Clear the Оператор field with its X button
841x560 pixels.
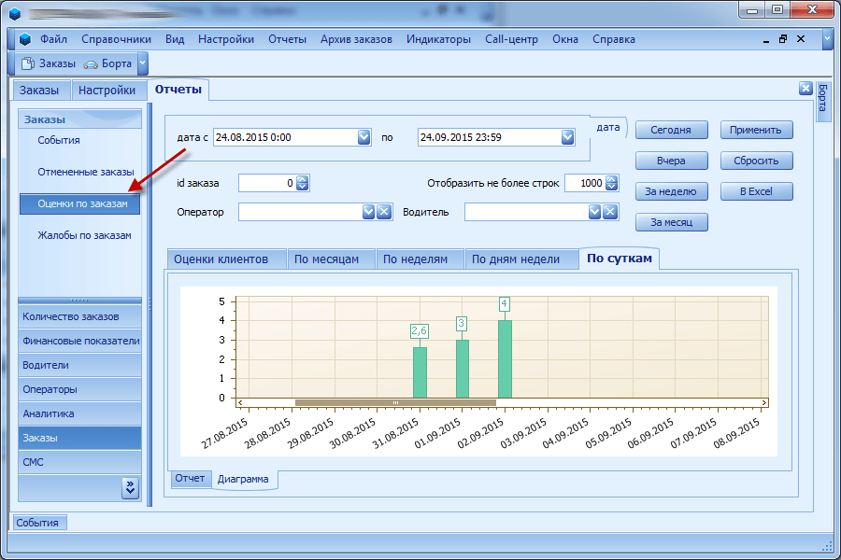pos(383,212)
